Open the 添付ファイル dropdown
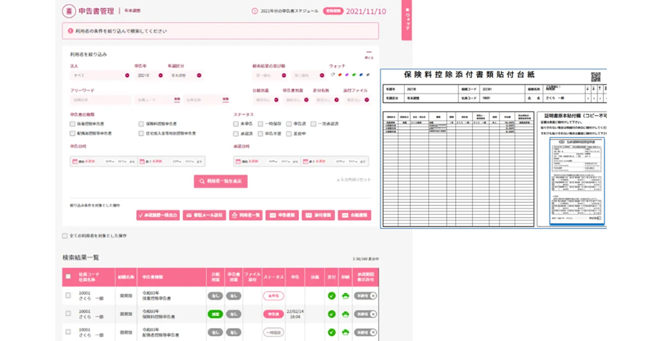662x341 pixels. (x=357, y=100)
